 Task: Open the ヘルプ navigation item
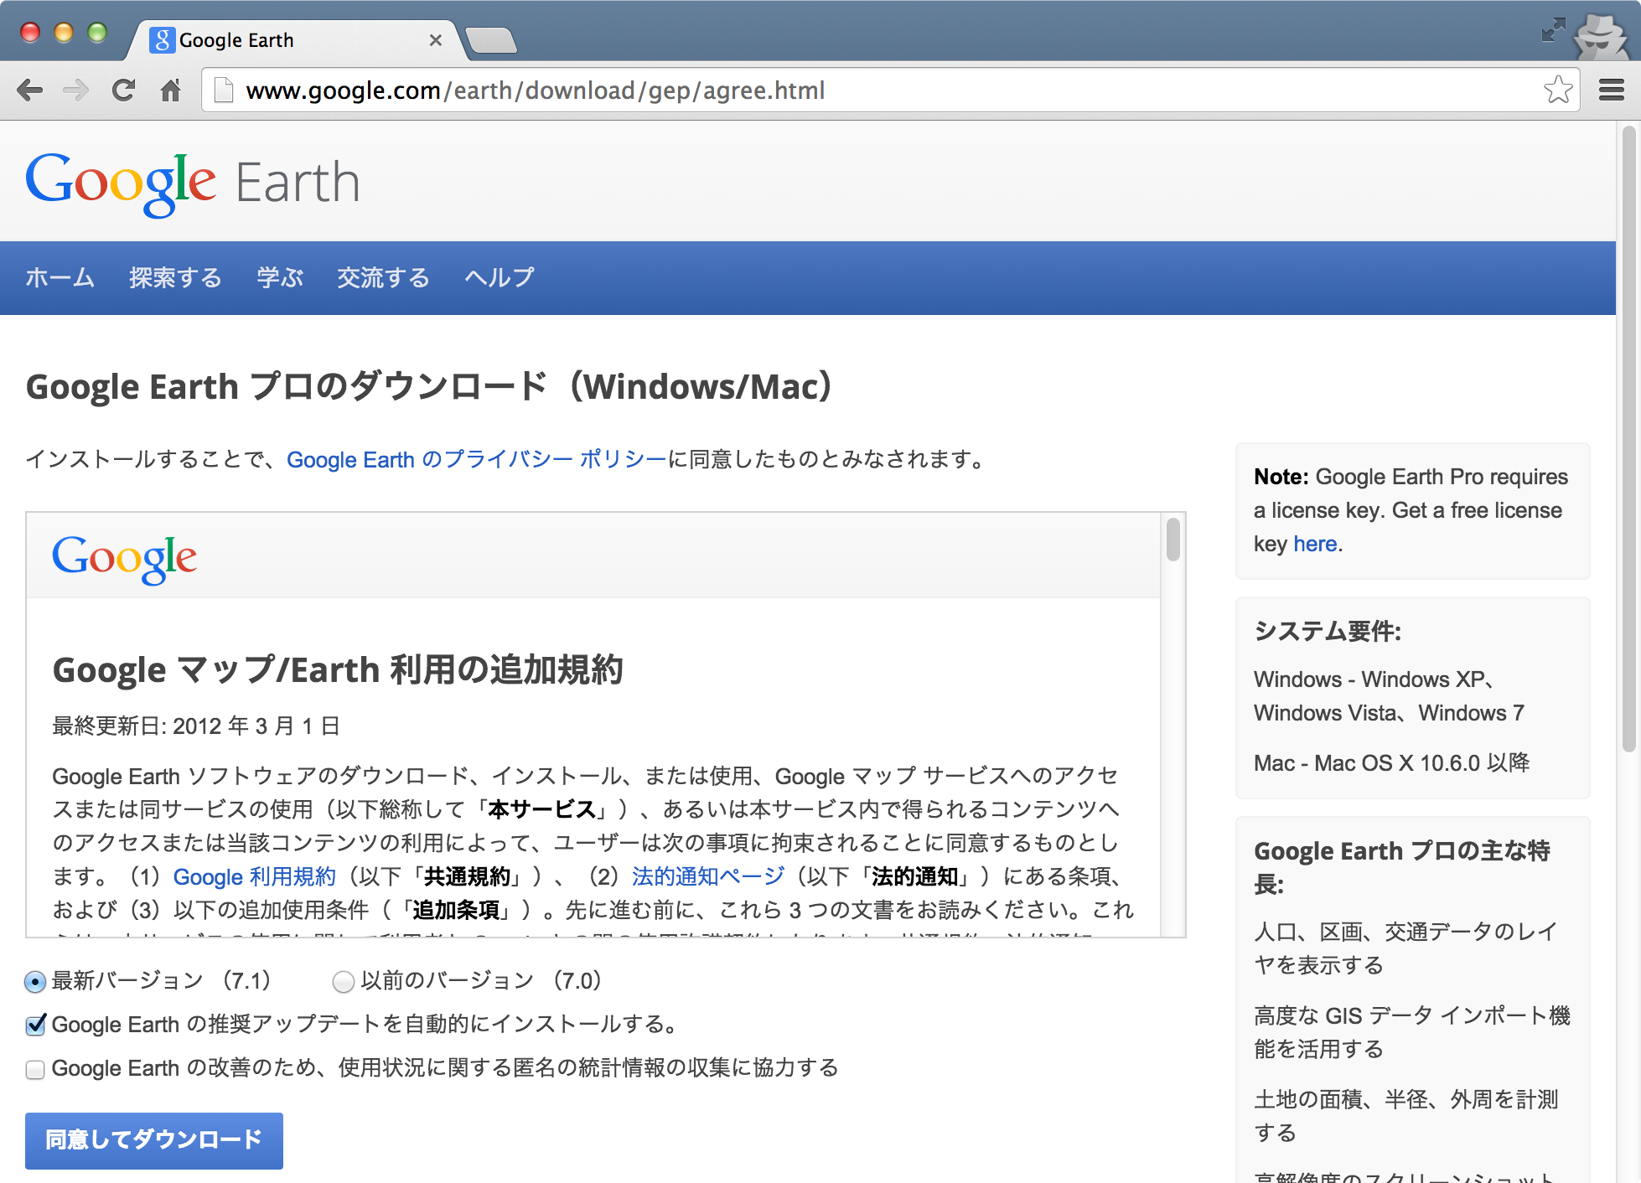click(x=500, y=277)
